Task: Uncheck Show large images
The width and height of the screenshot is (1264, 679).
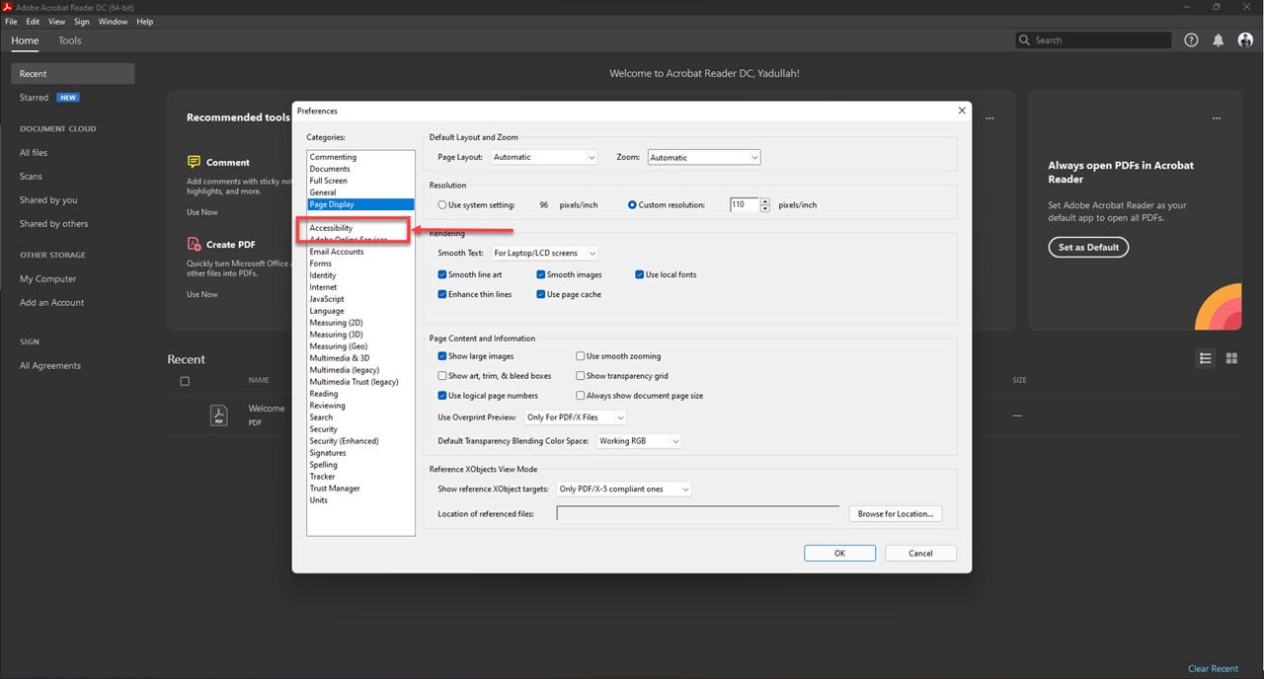Action: [x=442, y=356]
